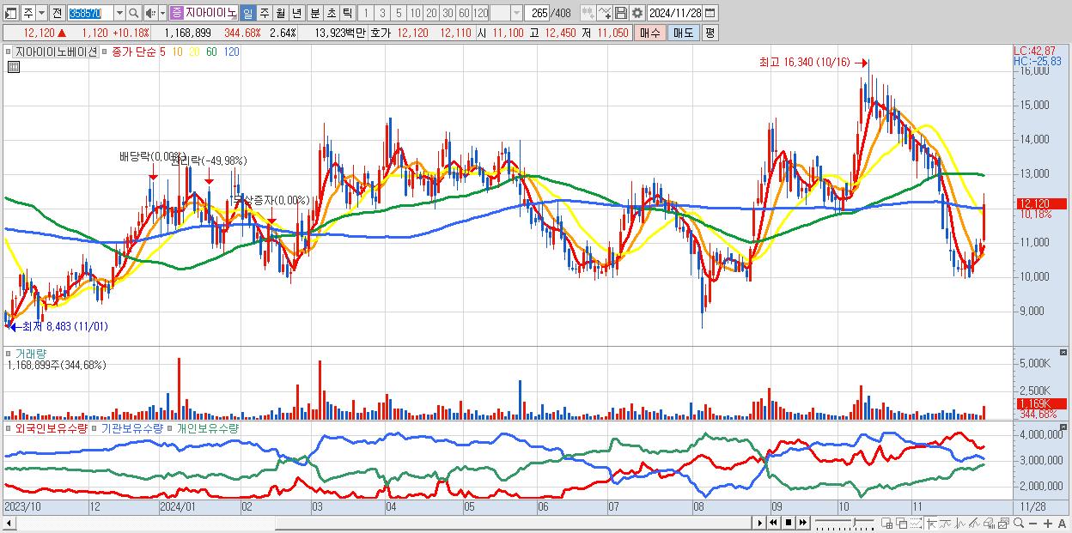Click the add indicator line icon
The width and height of the screenshot is (1072, 533).
(605, 13)
